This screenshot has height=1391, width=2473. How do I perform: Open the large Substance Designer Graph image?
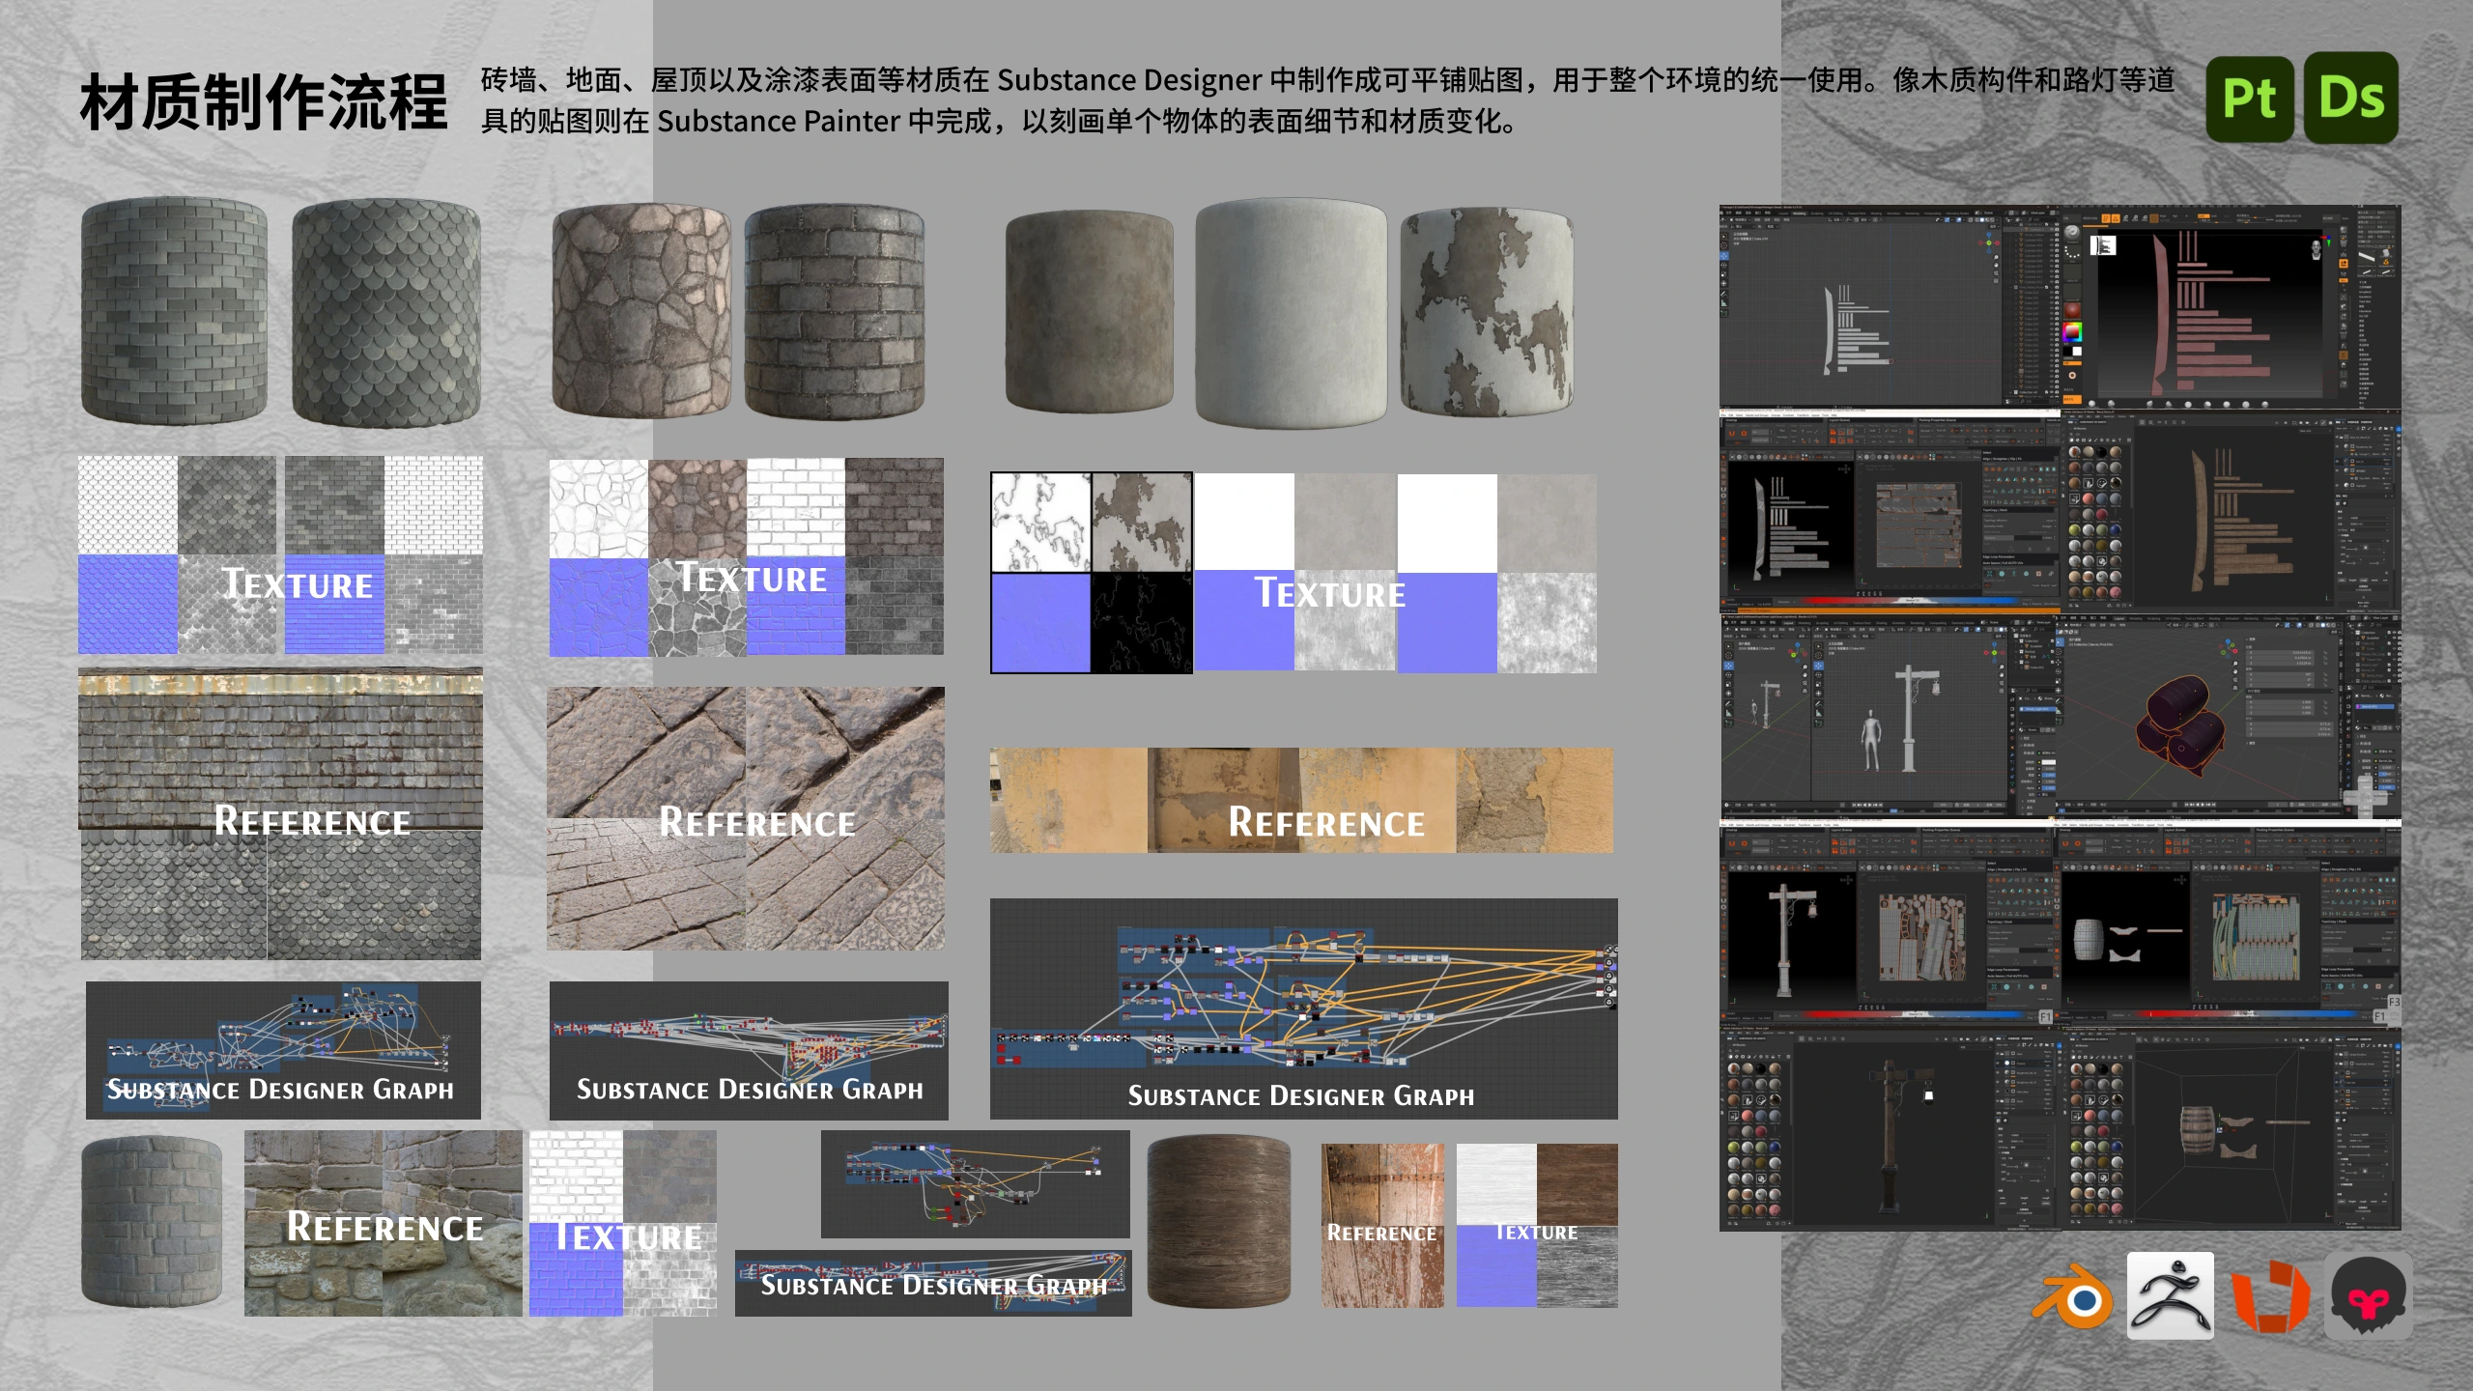(x=1303, y=1008)
